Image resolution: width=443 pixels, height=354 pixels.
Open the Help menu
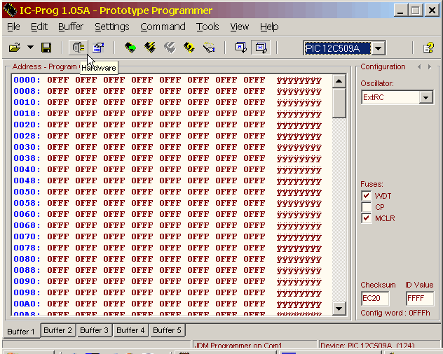[x=269, y=27]
